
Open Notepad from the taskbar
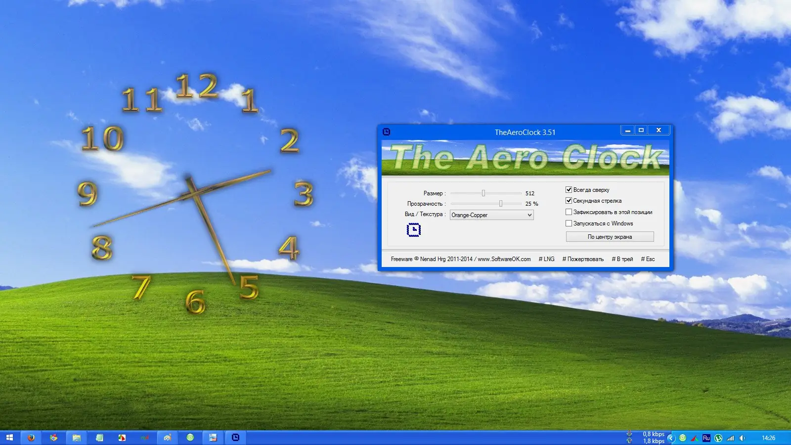(99, 438)
